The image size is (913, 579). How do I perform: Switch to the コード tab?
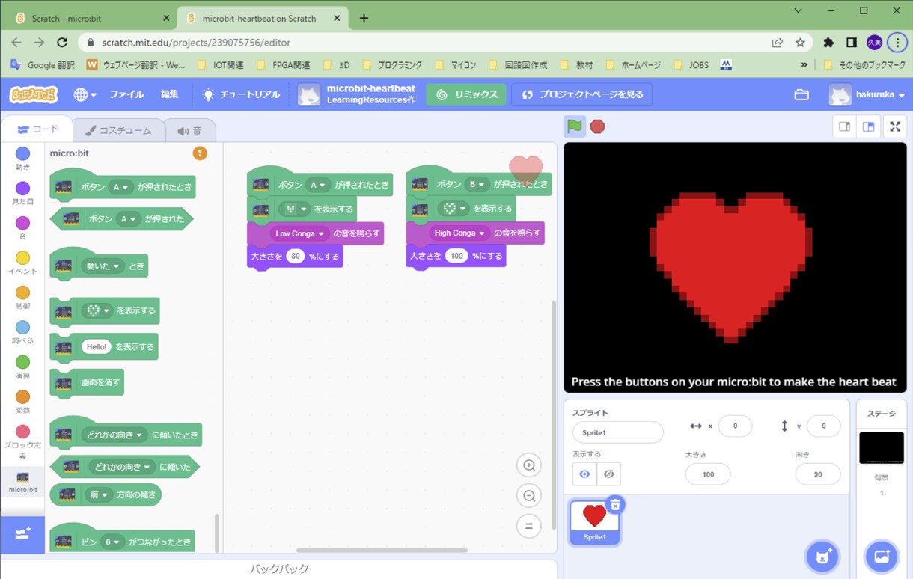click(37, 129)
